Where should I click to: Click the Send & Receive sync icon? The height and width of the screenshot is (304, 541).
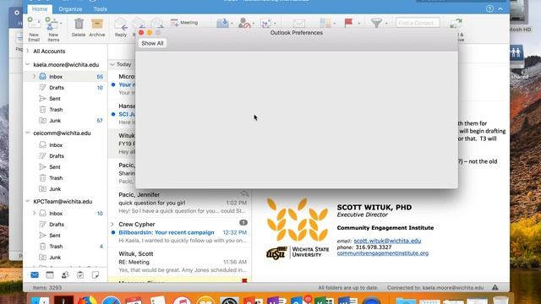[x=456, y=24]
